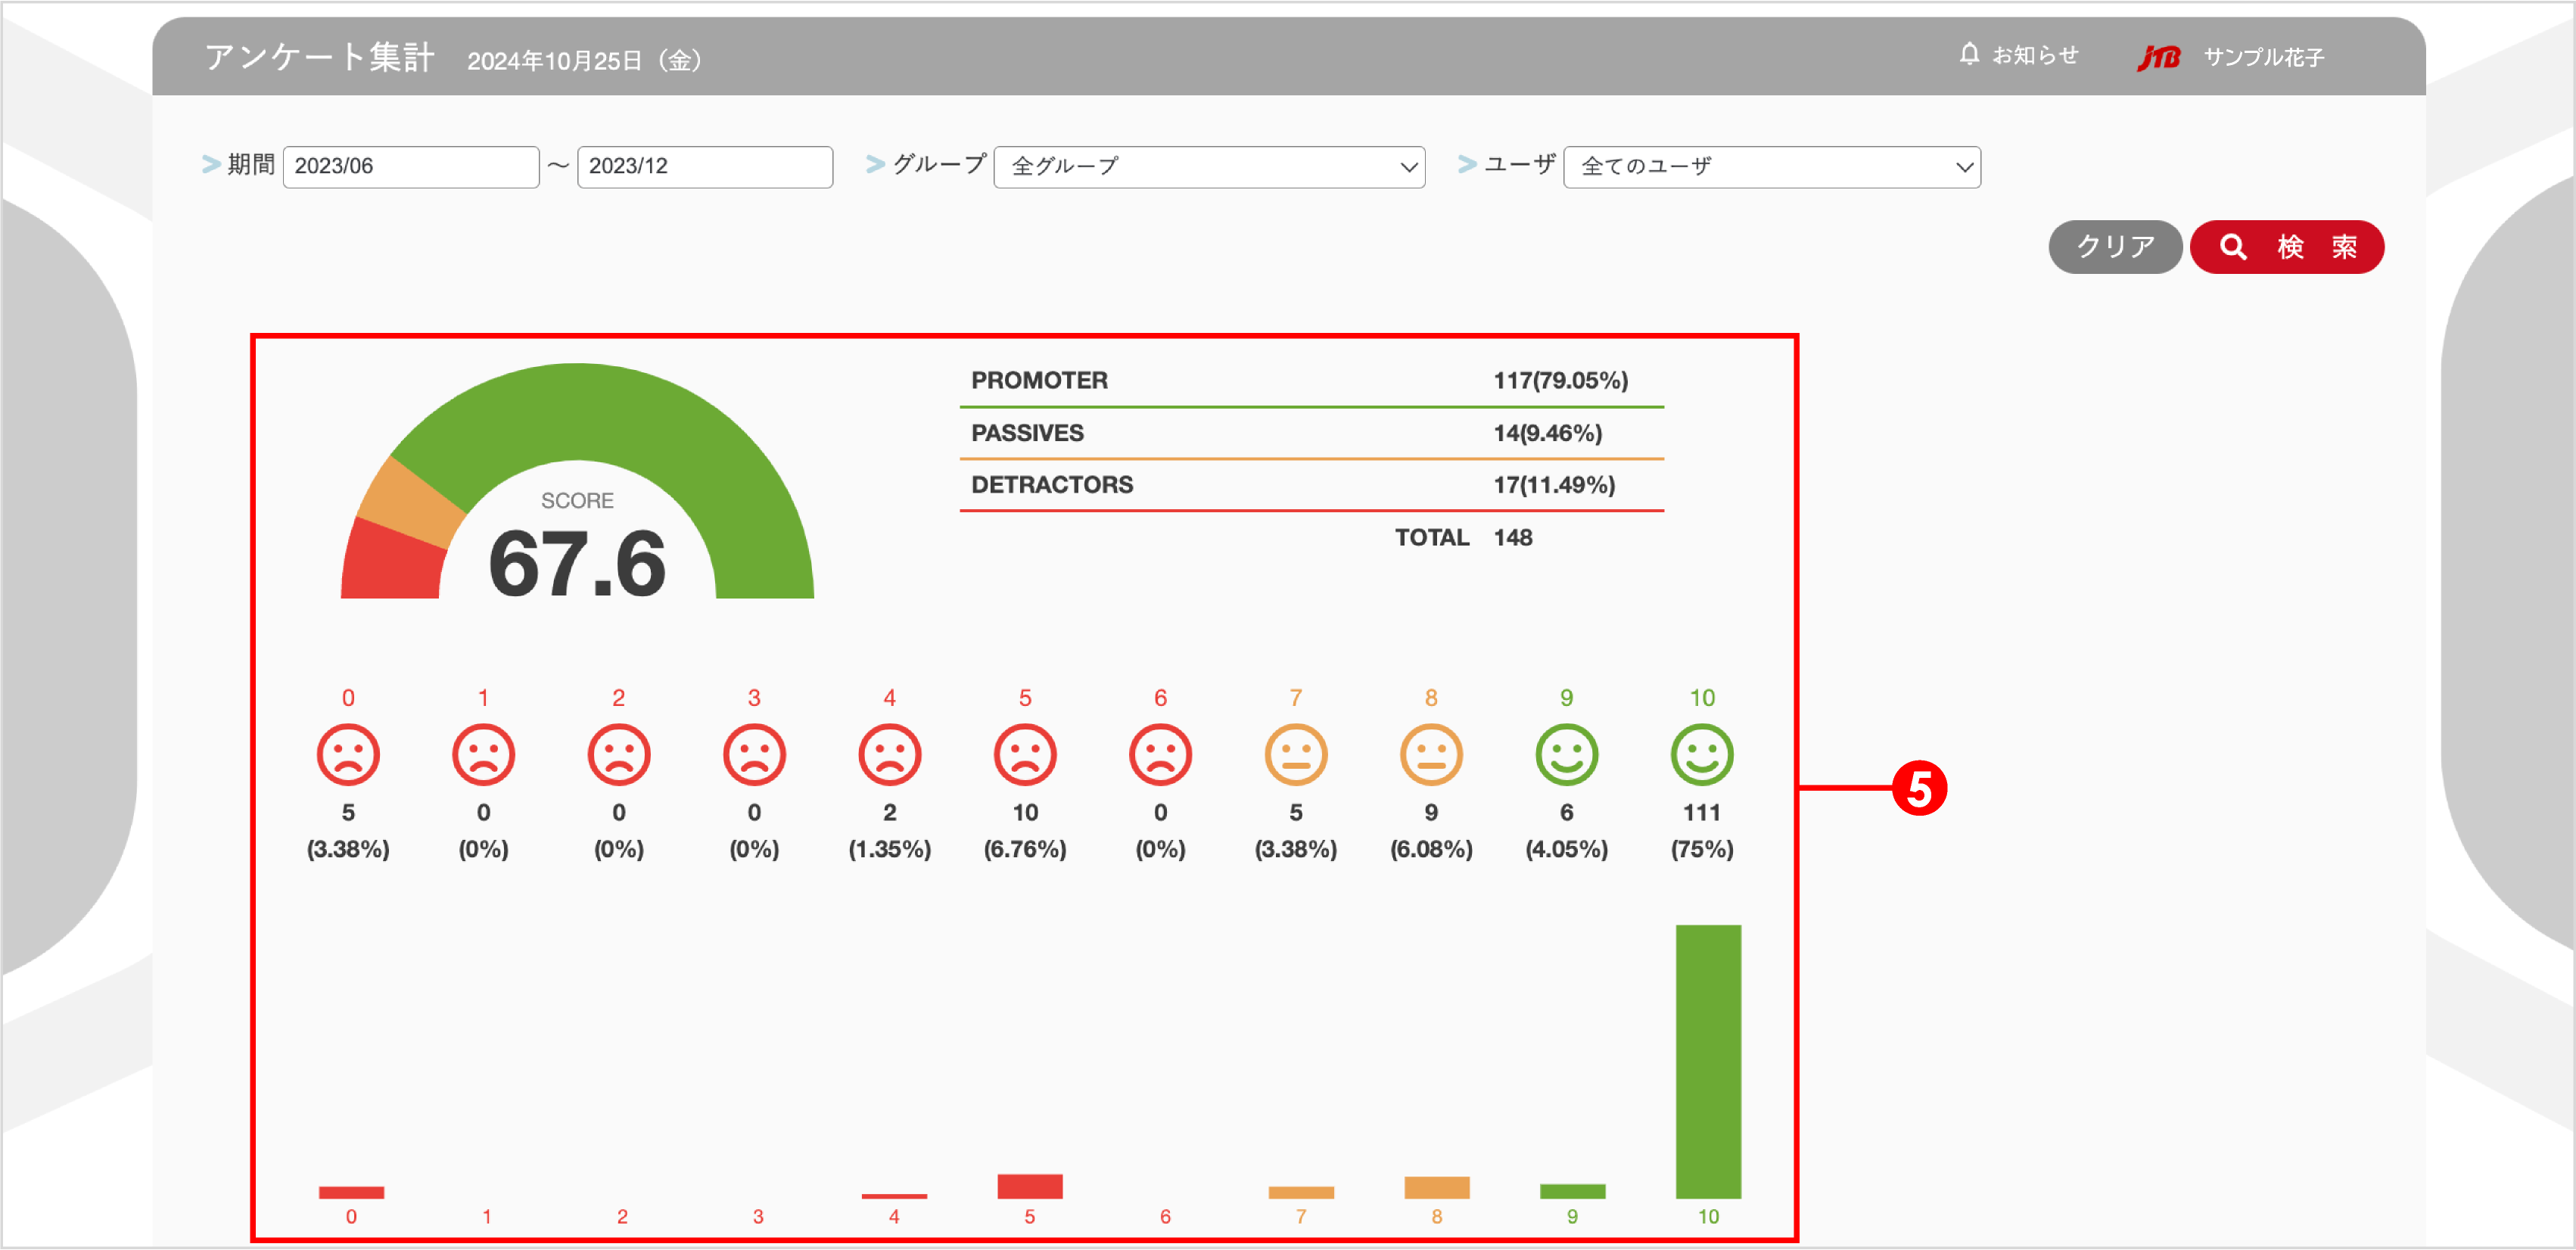This screenshot has height=1250, width=2576.
Task: Click the neutral face icon for score 8
Action: point(1431,755)
